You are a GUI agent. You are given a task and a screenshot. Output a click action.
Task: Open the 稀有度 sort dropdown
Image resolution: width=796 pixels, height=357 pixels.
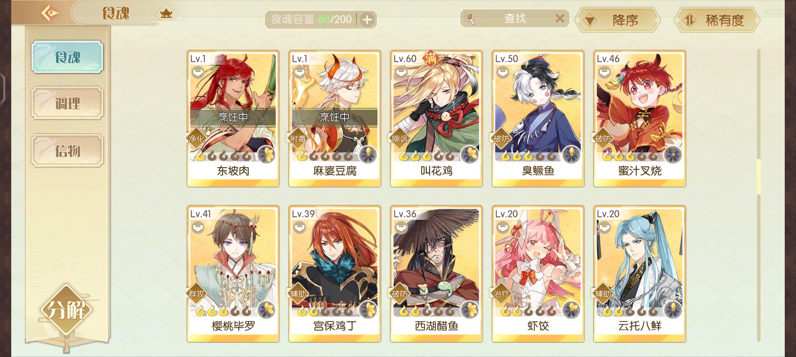click(717, 20)
